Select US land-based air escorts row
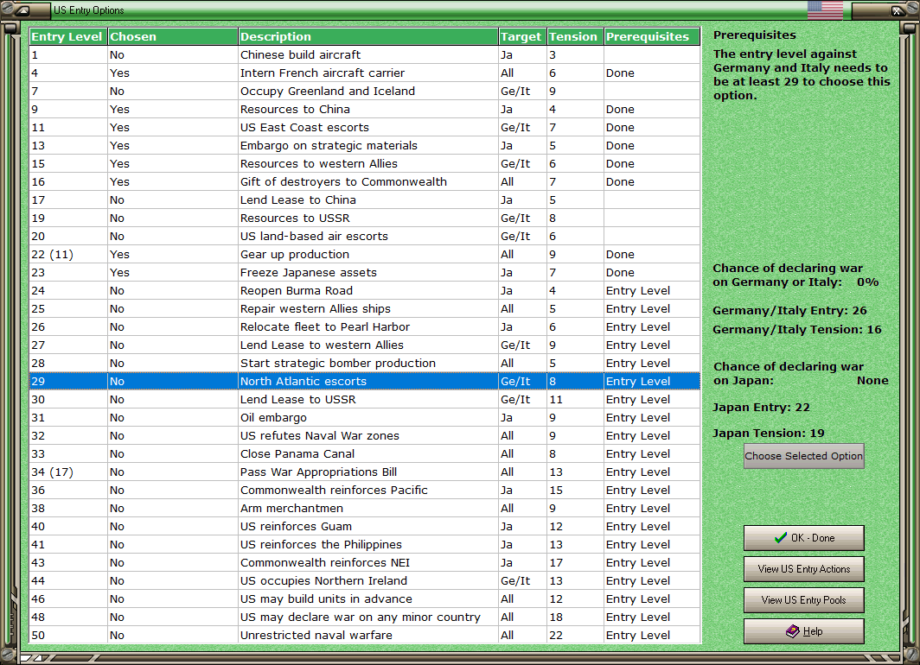Viewport: 920px width, 665px height. tap(365, 237)
